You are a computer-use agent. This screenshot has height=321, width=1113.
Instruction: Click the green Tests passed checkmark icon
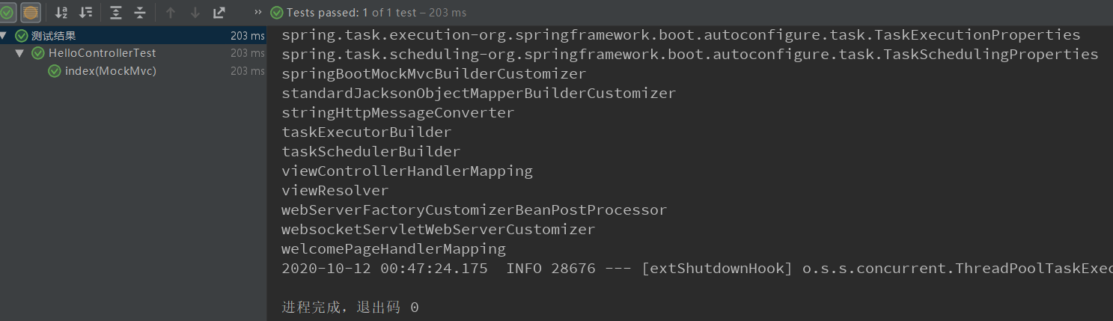pyautogui.click(x=277, y=12)
